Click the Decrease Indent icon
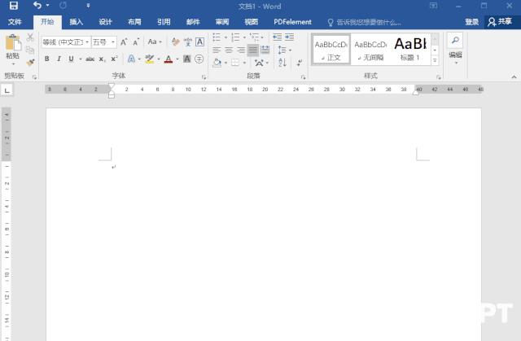The height and width of the screenshot is (341, 521). point(277,37)
